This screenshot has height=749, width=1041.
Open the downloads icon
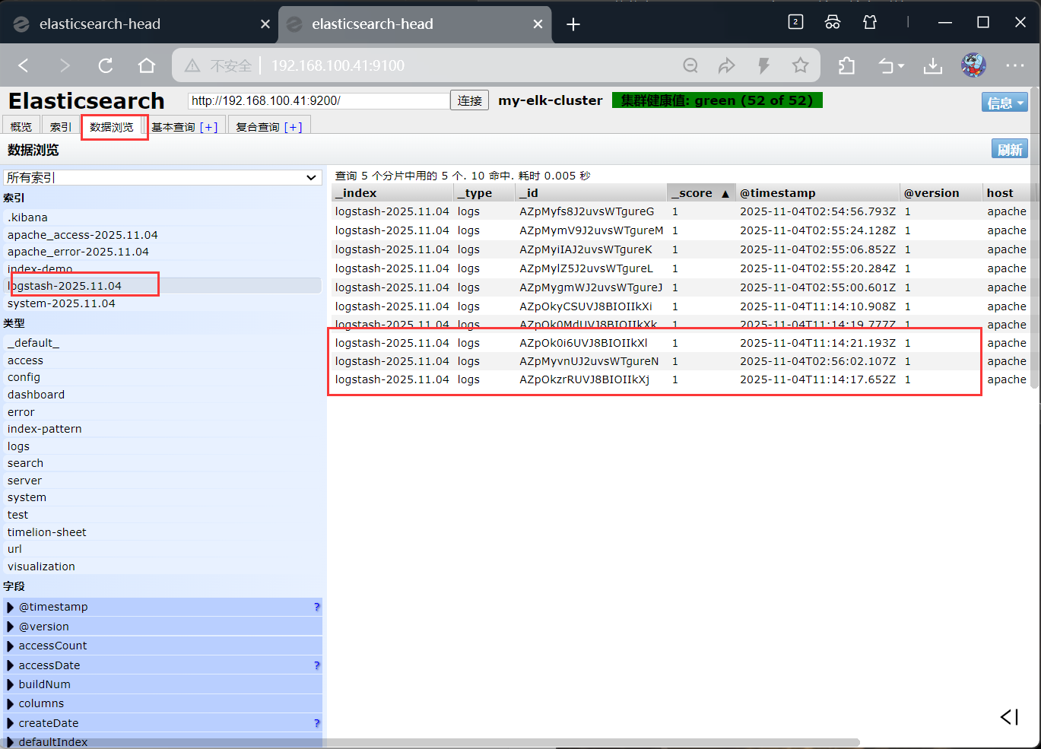click(933, 66)
